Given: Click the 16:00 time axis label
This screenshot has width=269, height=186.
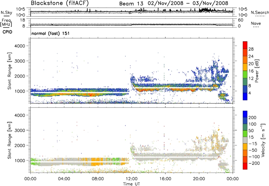Looking at the screenshot, I should (x=165, y=179).
